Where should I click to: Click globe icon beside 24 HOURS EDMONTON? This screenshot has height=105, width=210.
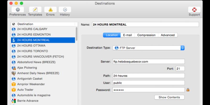tap(14, 35)
